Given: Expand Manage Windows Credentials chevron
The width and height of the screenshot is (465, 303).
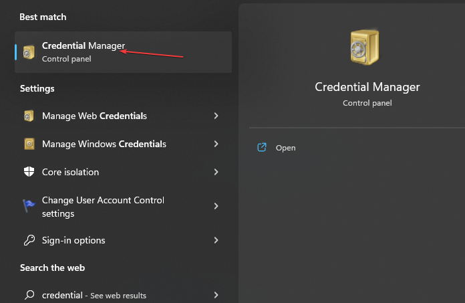Looking at the screenshot, I should click(x=216, y=144).
